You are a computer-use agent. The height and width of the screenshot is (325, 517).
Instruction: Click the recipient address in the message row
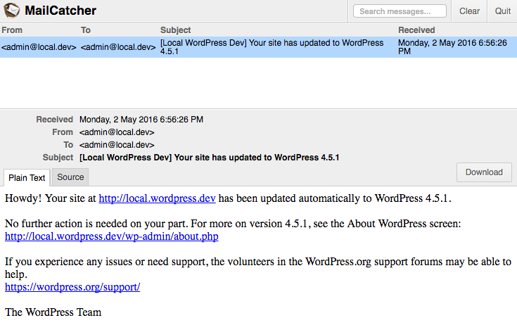point(118,47)
